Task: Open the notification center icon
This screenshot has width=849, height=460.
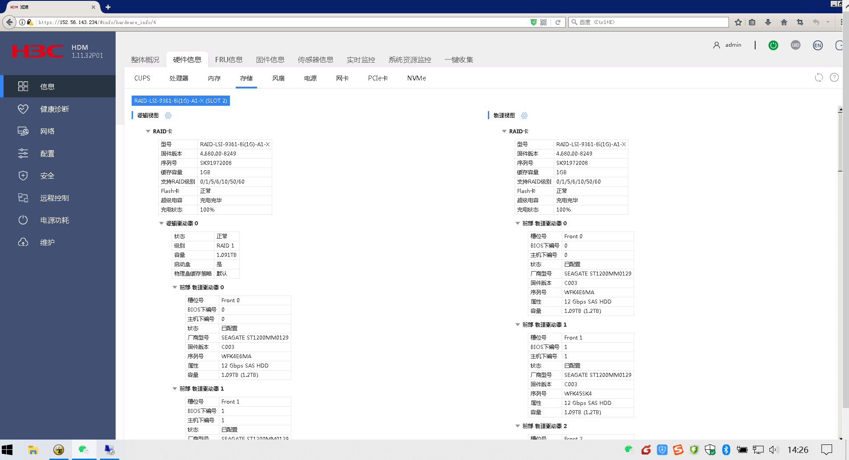Action: (x=826, y=450)
